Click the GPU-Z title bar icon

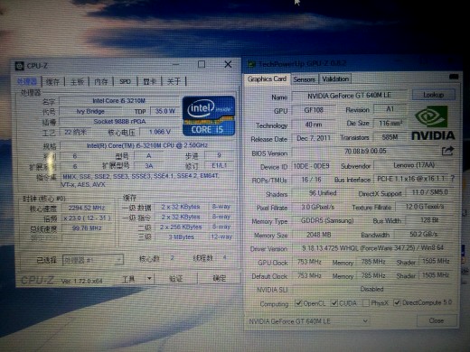click(x=251, y=64)
